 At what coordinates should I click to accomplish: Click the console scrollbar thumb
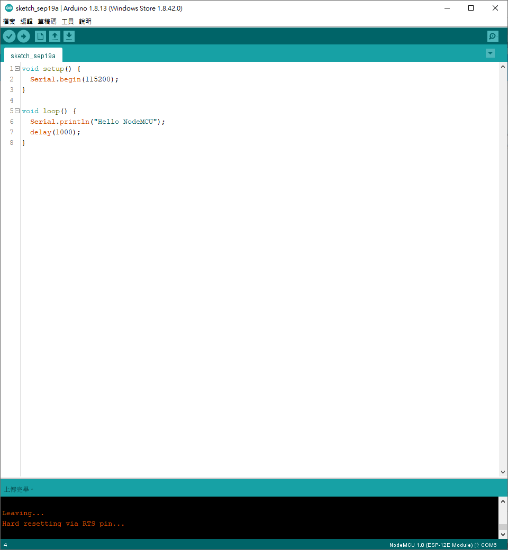click(x=503, y=527)
